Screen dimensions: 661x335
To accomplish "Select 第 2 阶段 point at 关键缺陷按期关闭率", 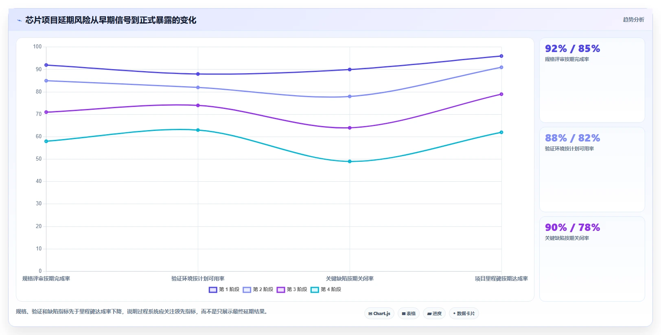I will [x=350, y=96].
